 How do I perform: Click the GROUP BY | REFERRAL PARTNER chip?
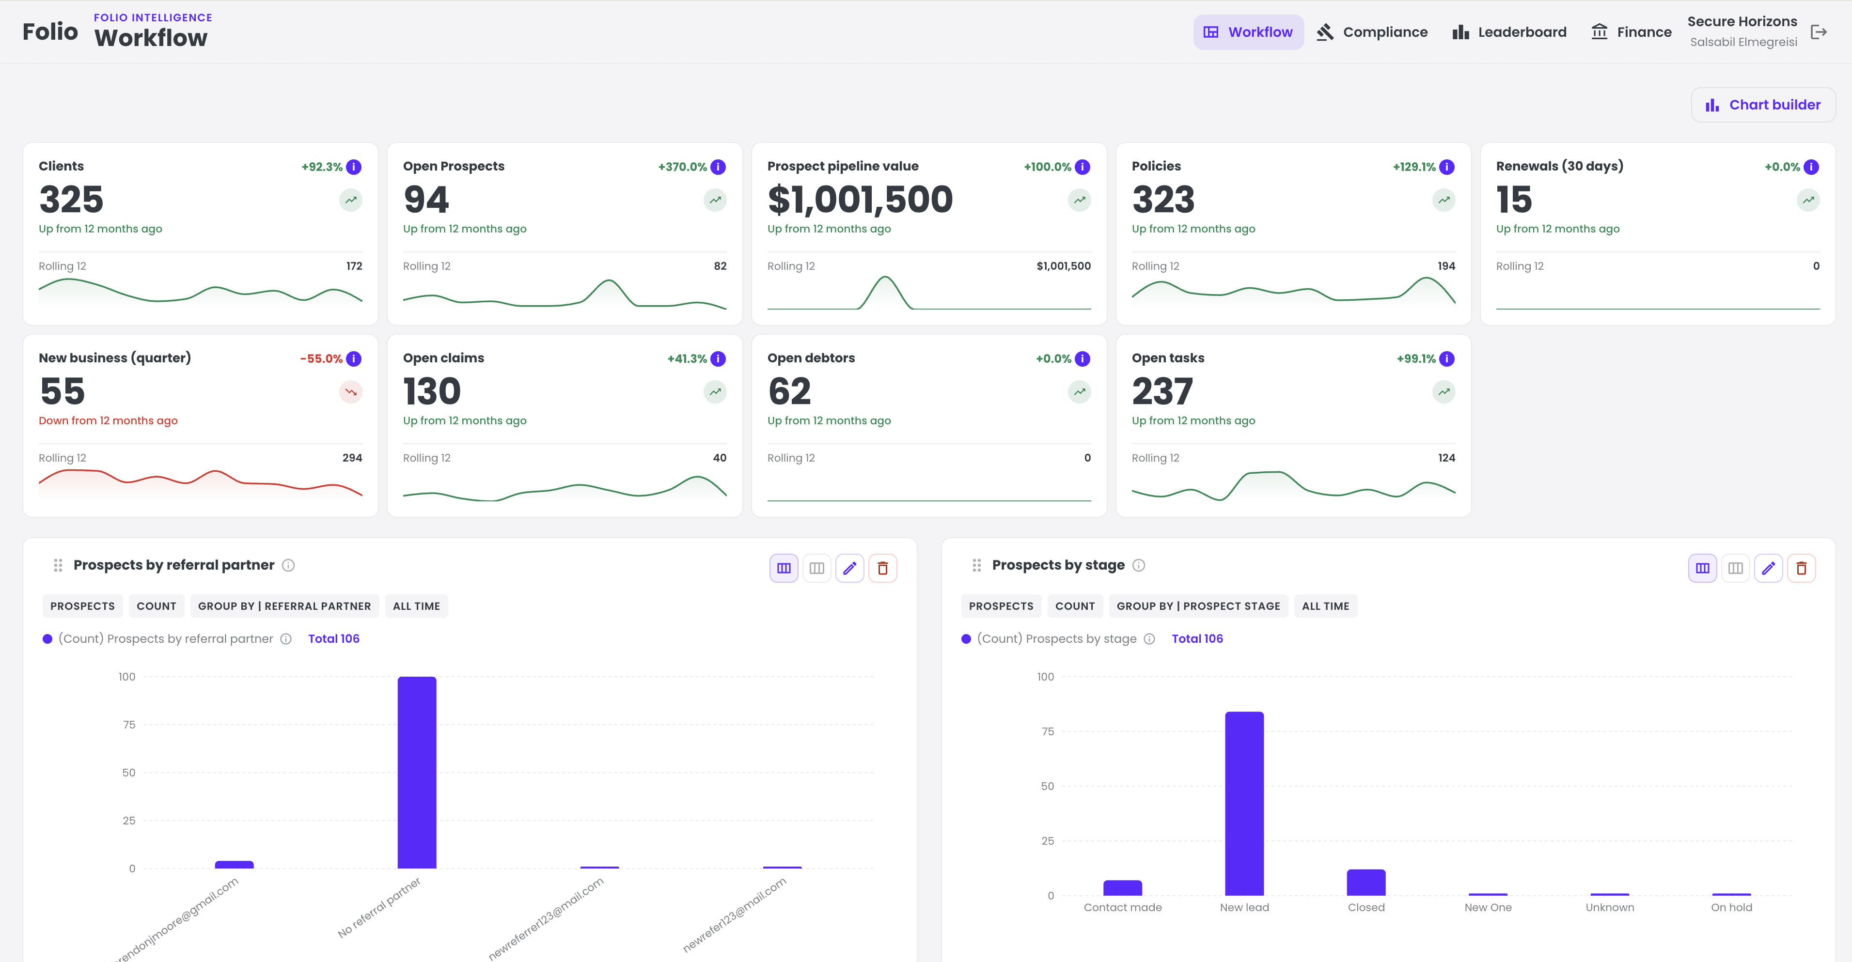click(285, 606)
